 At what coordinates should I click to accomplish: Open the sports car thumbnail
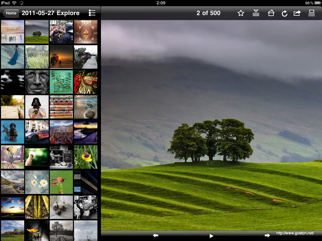37,132
